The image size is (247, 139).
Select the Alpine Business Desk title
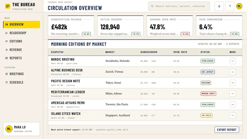(67, 70)
